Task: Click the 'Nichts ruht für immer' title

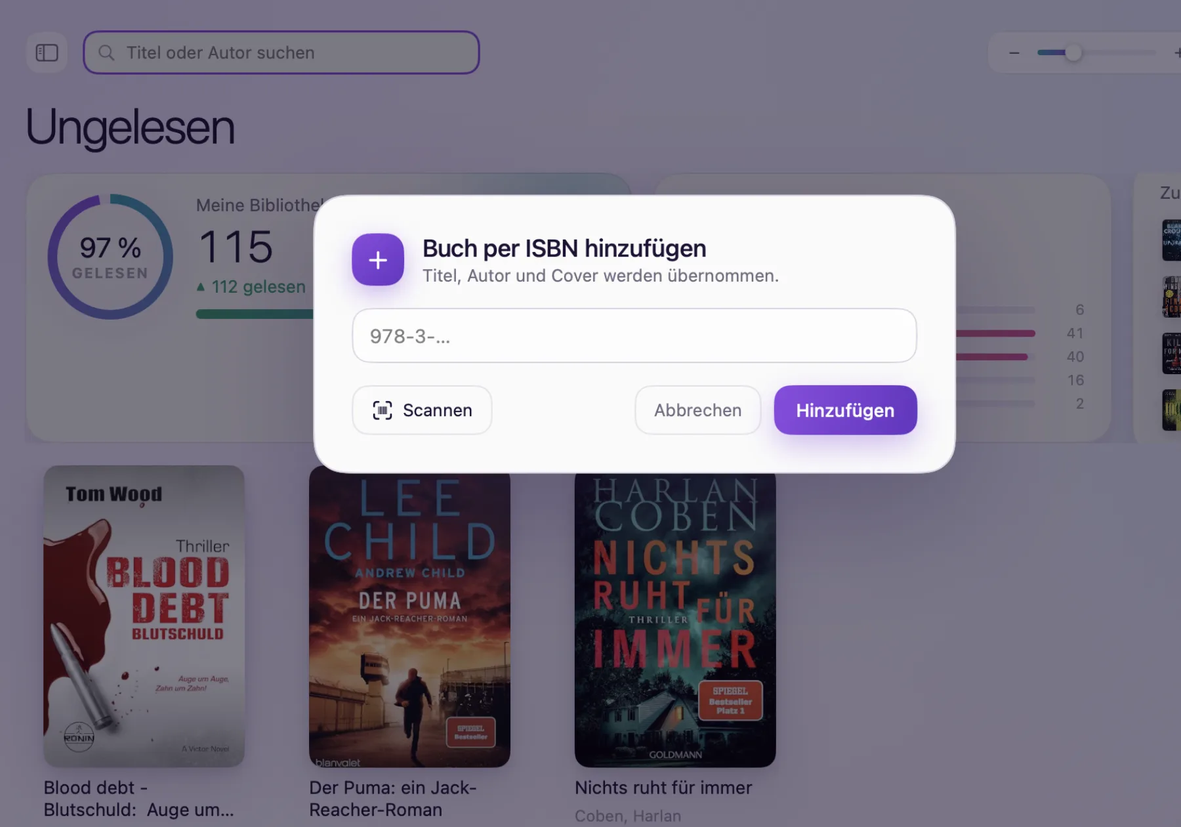Action: [x=663, y=788]
